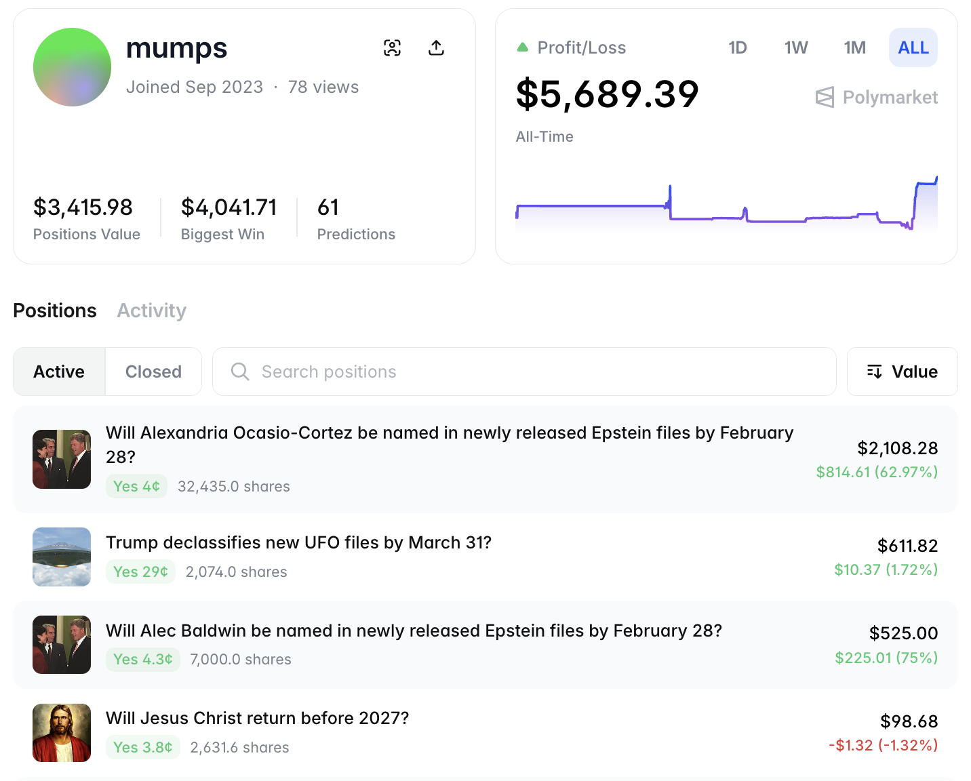Keep Active positions filter selected
The image size is (971, 781).
pos(58,372)
